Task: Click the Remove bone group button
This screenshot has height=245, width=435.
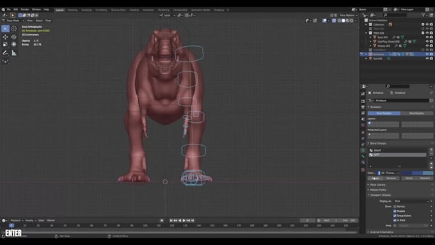Action: (391, 178)
